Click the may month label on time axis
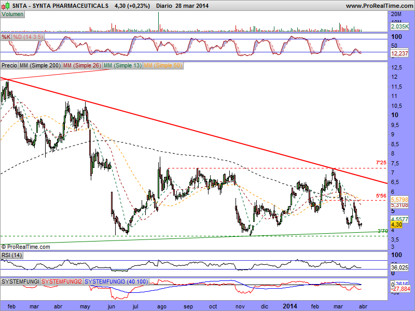This screenshot has width=415, height=311. [x=85, y=307]
